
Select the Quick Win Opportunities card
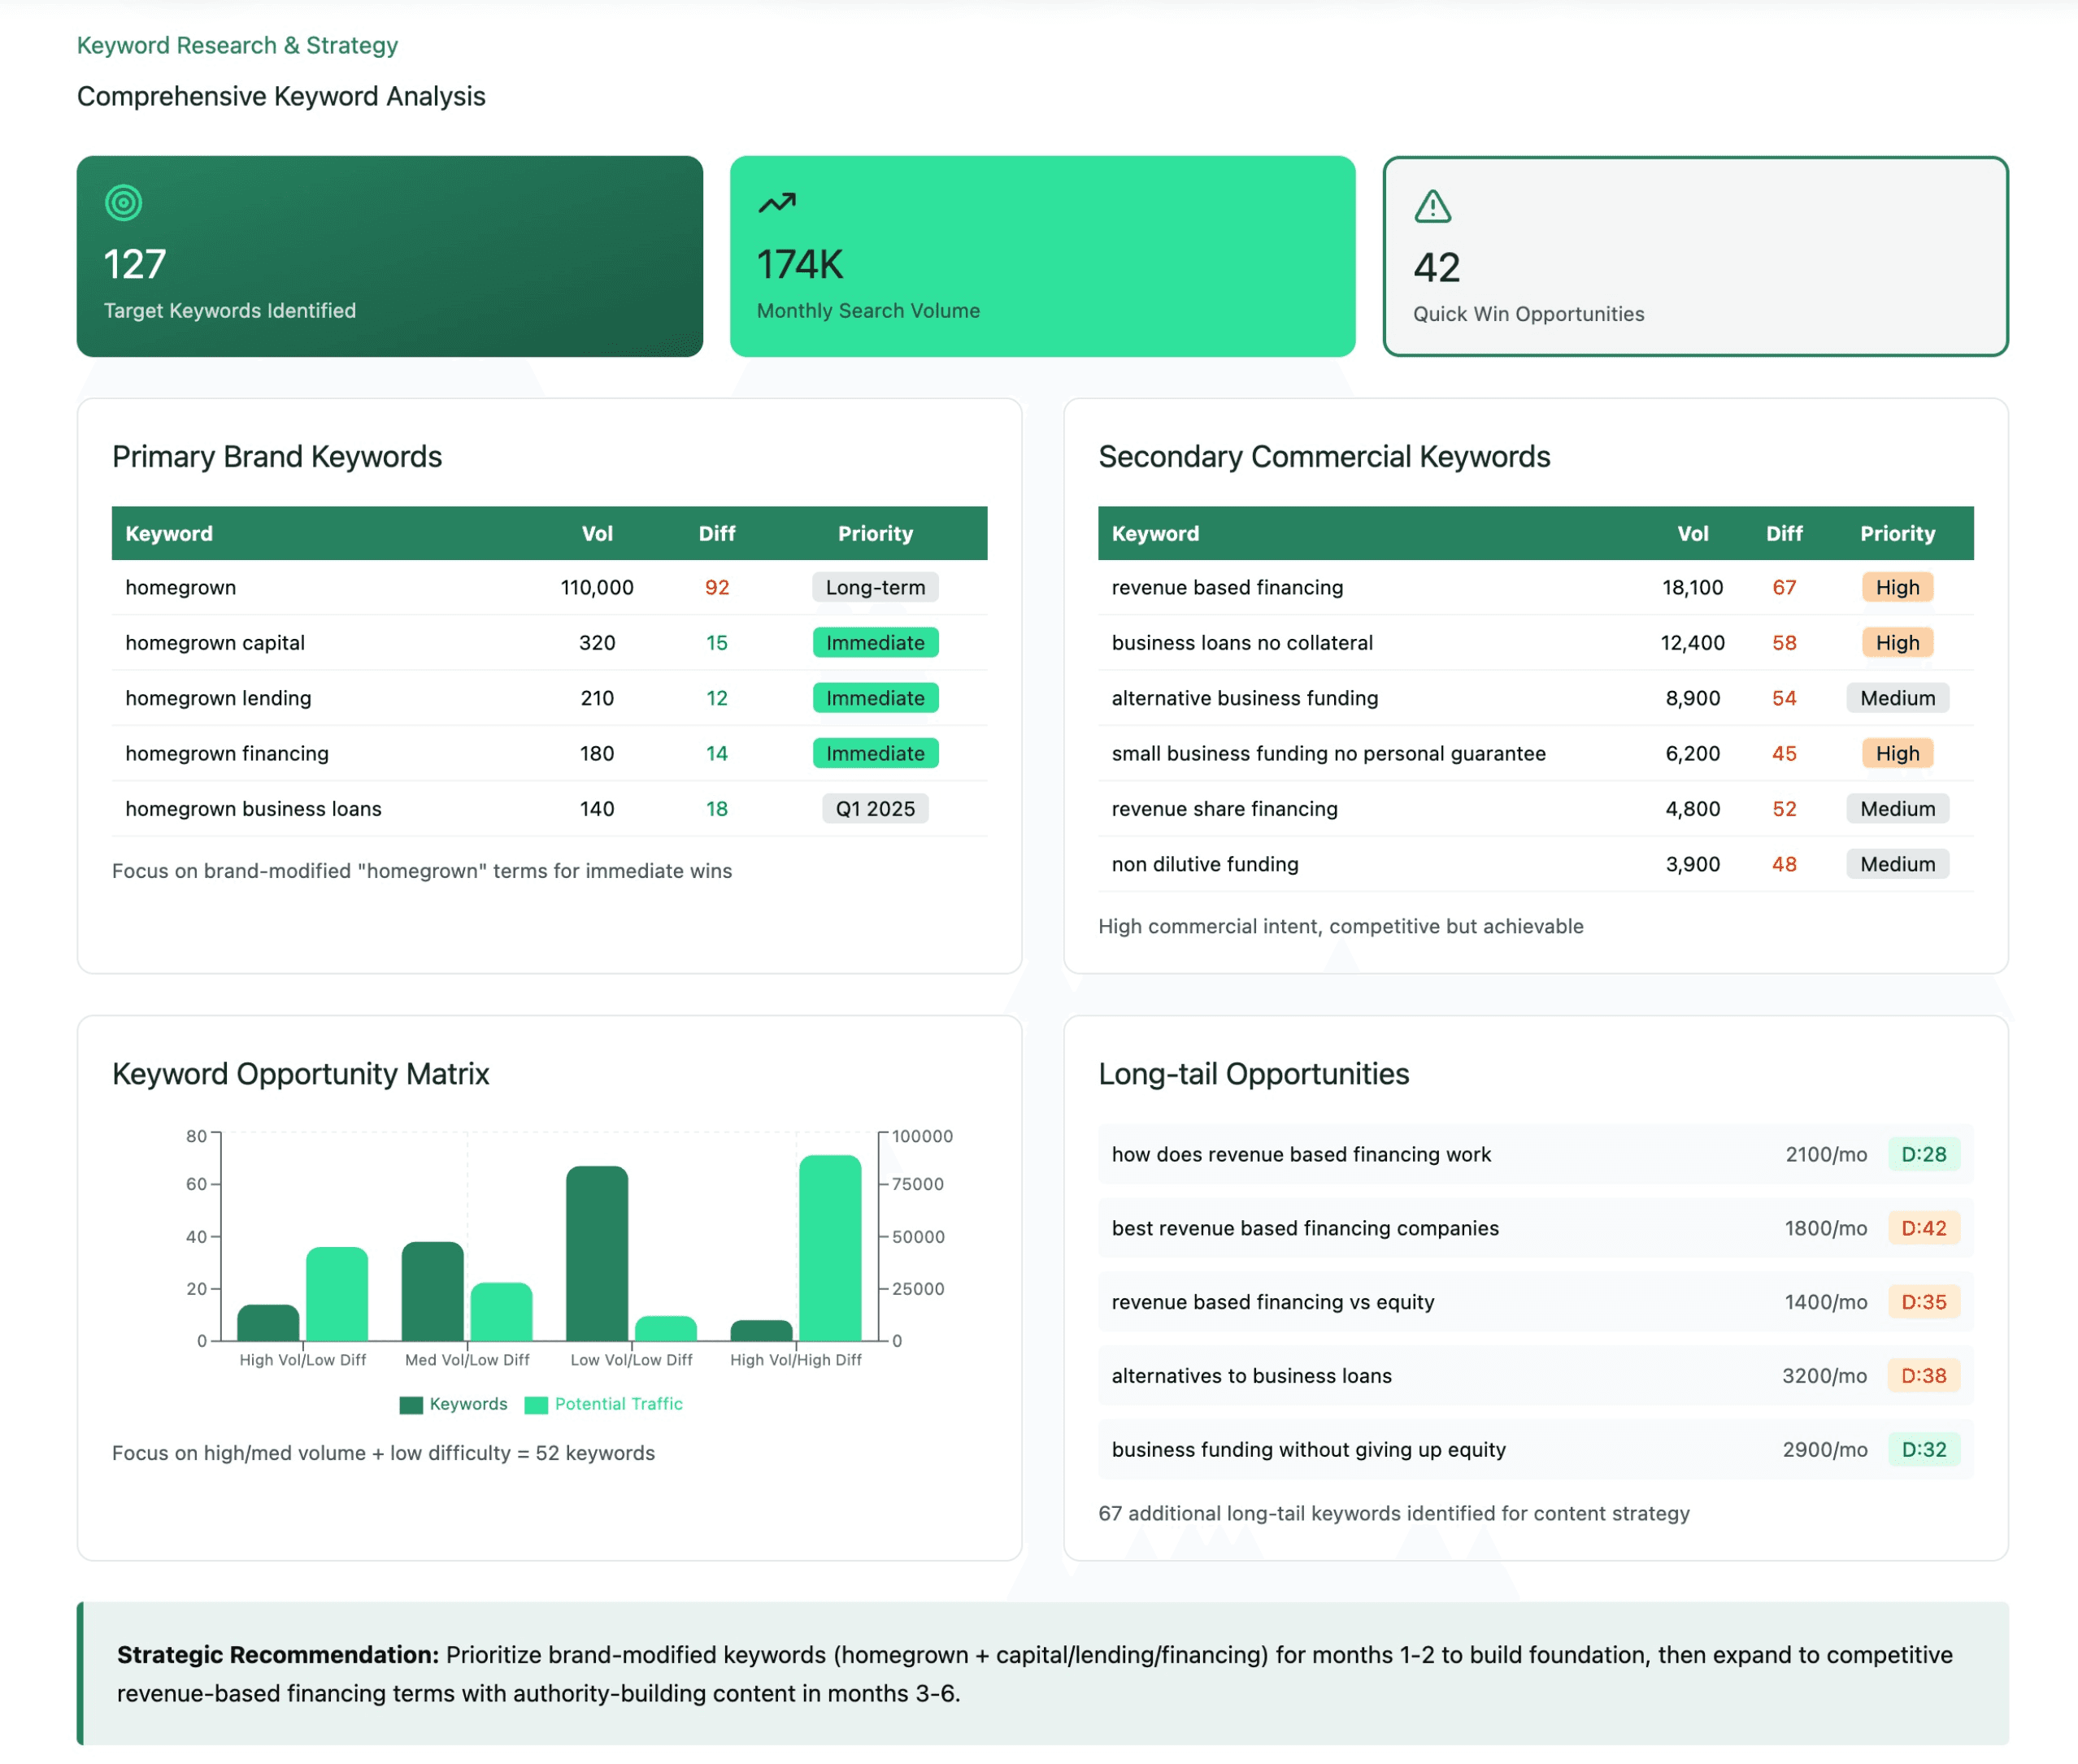pyautogui.click(x=1694, y=256)
